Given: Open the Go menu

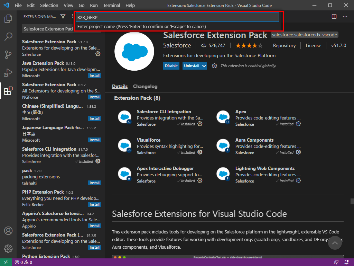Looking at the screenshot, I should 82,5.
